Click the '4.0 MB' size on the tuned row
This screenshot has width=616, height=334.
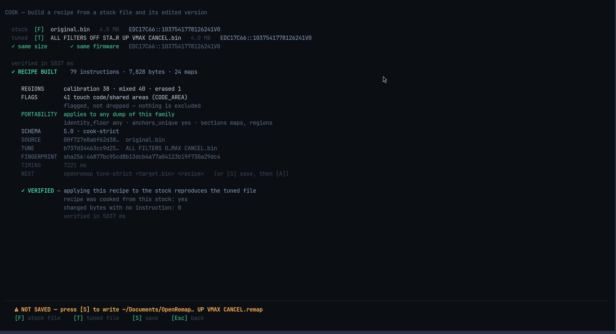click(201, 38)
